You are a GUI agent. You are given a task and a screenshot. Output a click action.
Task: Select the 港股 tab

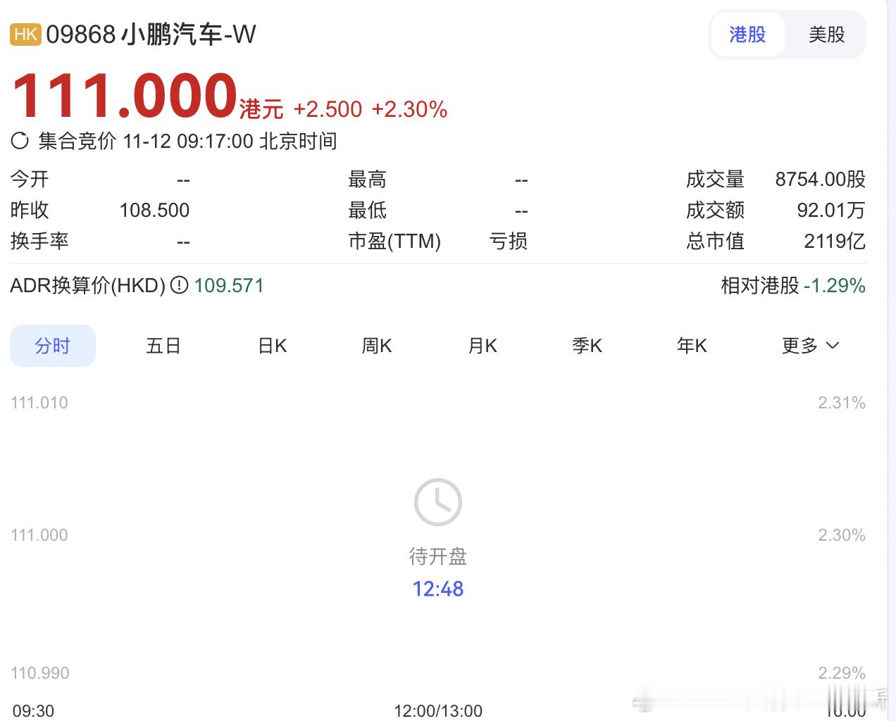(747, 35)
